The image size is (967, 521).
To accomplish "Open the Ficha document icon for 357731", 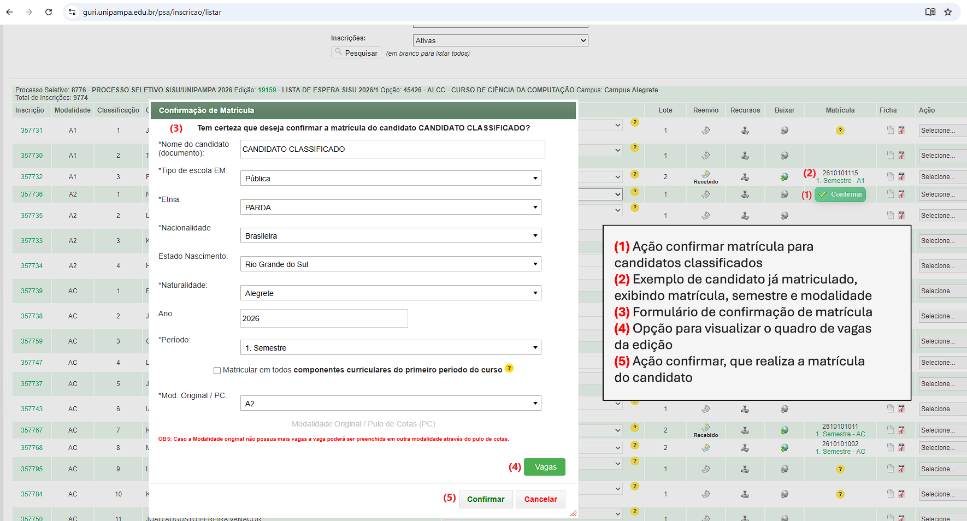I will click(x=890, y=130).
